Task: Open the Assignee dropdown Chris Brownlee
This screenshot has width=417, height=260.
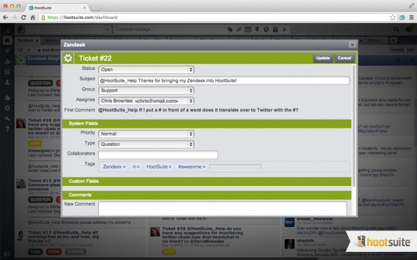Action: 146,101
